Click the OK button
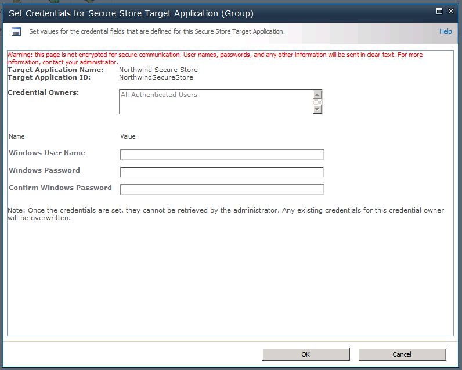Screen dimensions: 462x370 pos(306,354)
